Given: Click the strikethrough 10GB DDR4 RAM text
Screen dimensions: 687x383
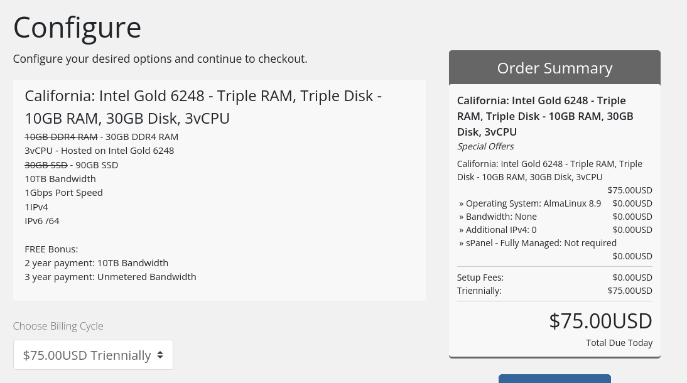Looking at the screenshot, I should (62, 137).
